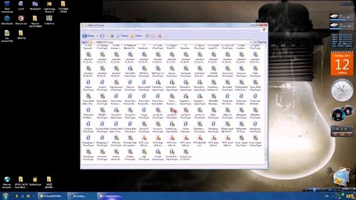Click the Forward arrow in Fonts toolbar
The height and width of the screenshot is (200, 356).
(x=102, y=36)
